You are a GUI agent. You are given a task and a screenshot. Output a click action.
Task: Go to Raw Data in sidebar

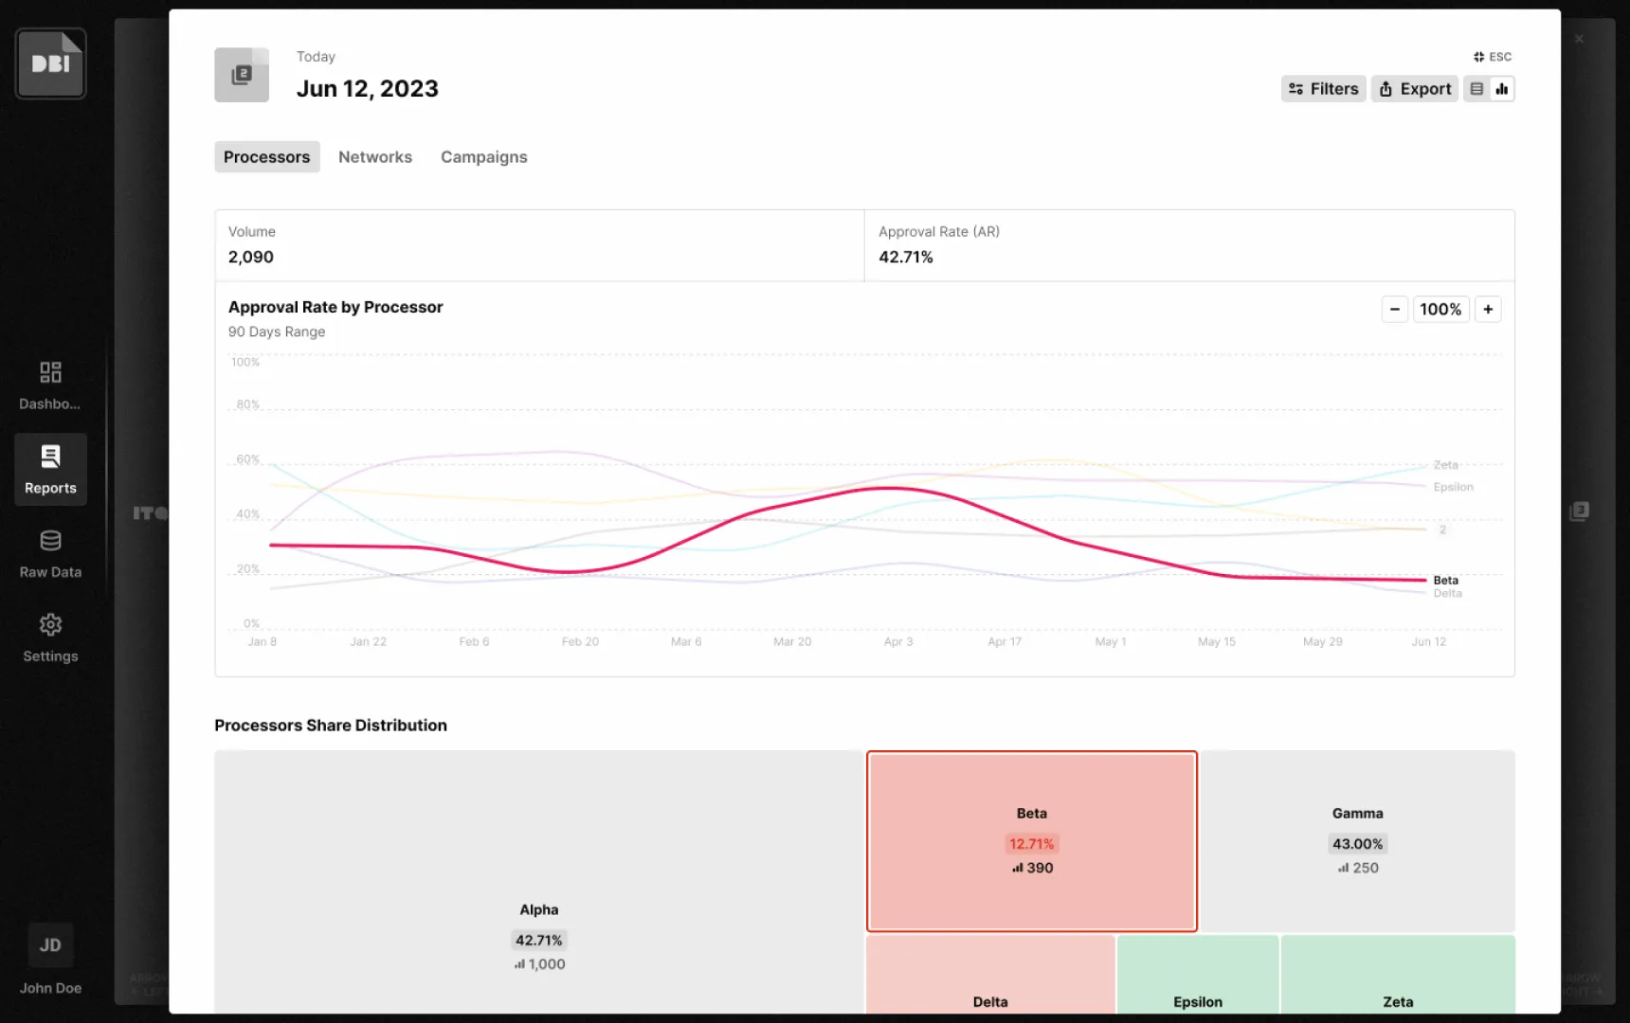pos(50,553)
